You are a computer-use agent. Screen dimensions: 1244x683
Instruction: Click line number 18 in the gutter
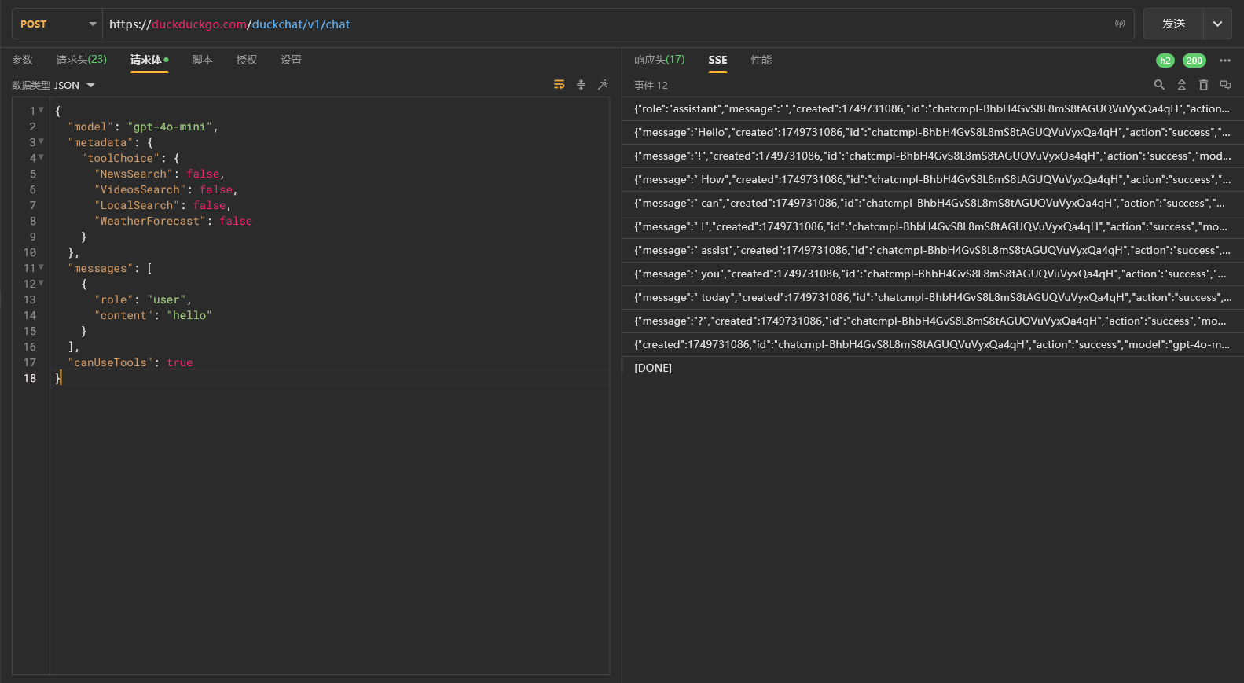pos(30,378)
